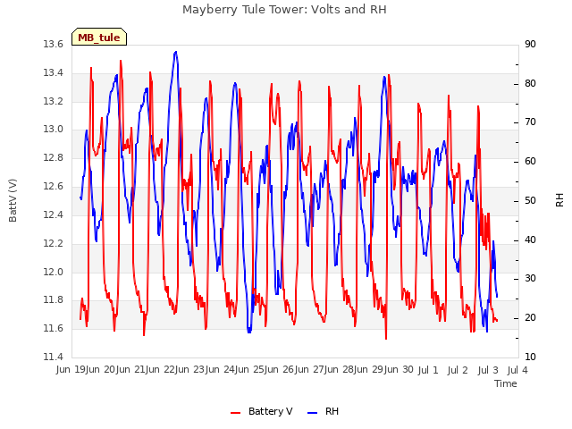Click the 13.6 tick on voltage axis
Image resolution: width=572 pixels, height=429 pixels.
pyautogui.click(x=53, y=45)
